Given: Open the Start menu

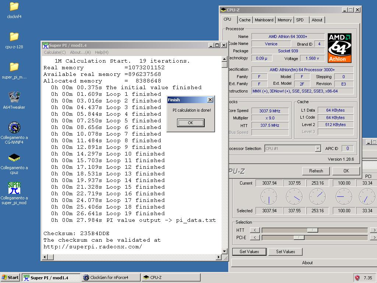Looking at the screenshot, I should pos(10,277).
